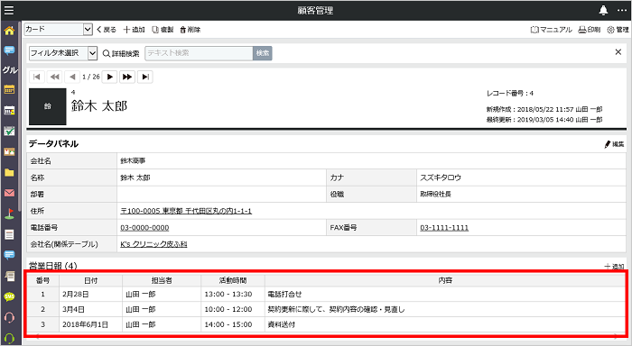The image size is (632, 346).
Task: Open notifications bell
Action: click(603, 11)
